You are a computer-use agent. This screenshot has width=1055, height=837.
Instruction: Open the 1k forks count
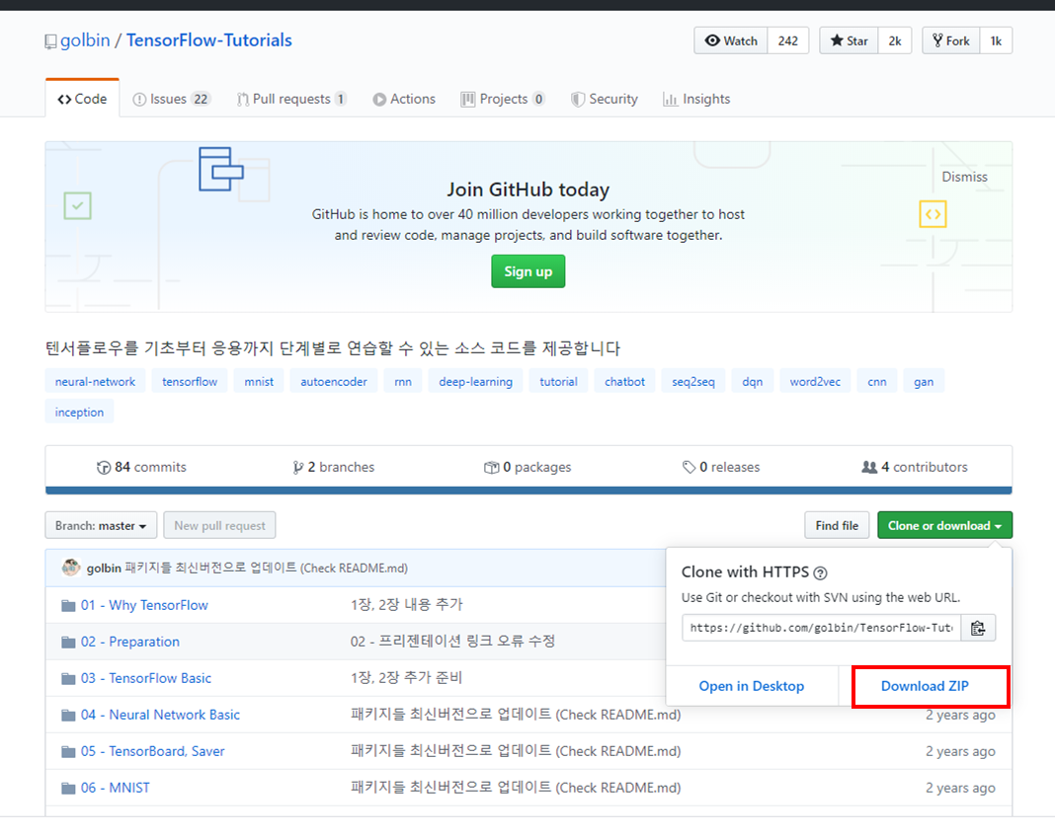pos(996,41)
